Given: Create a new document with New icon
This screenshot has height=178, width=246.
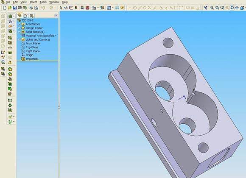Looking at the screenshot, I should pyautogui.click(x=5, y=8).
